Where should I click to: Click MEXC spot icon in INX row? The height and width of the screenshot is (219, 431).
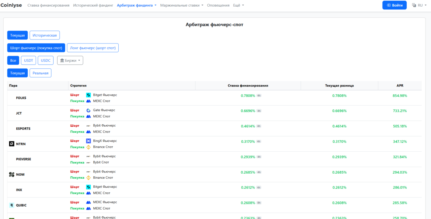click(x=89, y=193)
